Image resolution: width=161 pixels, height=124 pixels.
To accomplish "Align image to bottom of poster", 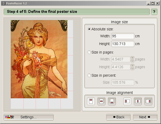I will point(112,101).
